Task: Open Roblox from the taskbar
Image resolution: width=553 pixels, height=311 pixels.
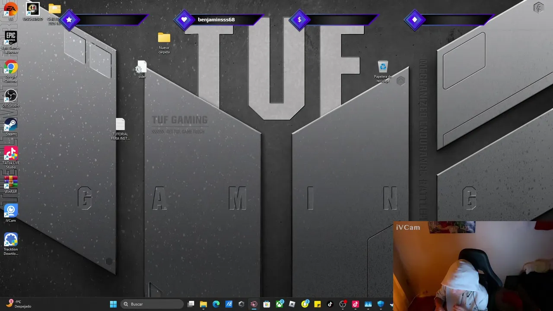Action: [292, 304]
